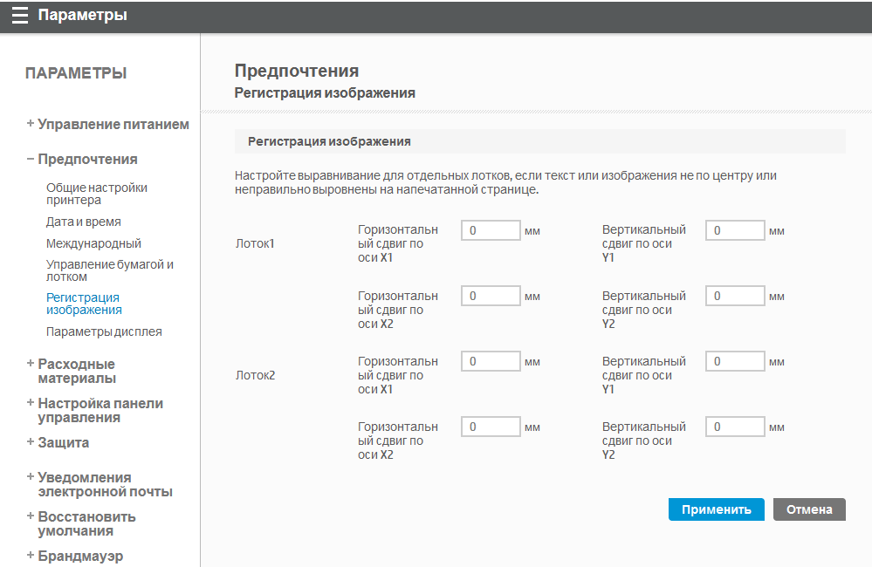Image resolution: width=872 pixels, height=567 pixels.
Task: Open Параметры дисплея page
Action: coord(104,331)
